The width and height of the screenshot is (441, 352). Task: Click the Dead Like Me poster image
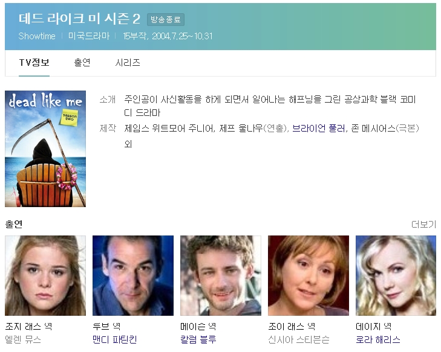pos(45,149)
